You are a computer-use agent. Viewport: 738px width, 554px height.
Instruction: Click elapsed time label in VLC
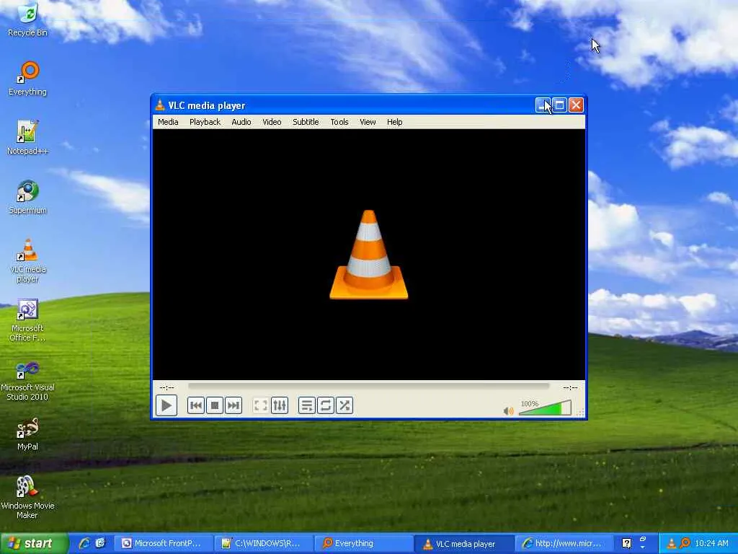(166, 387)
